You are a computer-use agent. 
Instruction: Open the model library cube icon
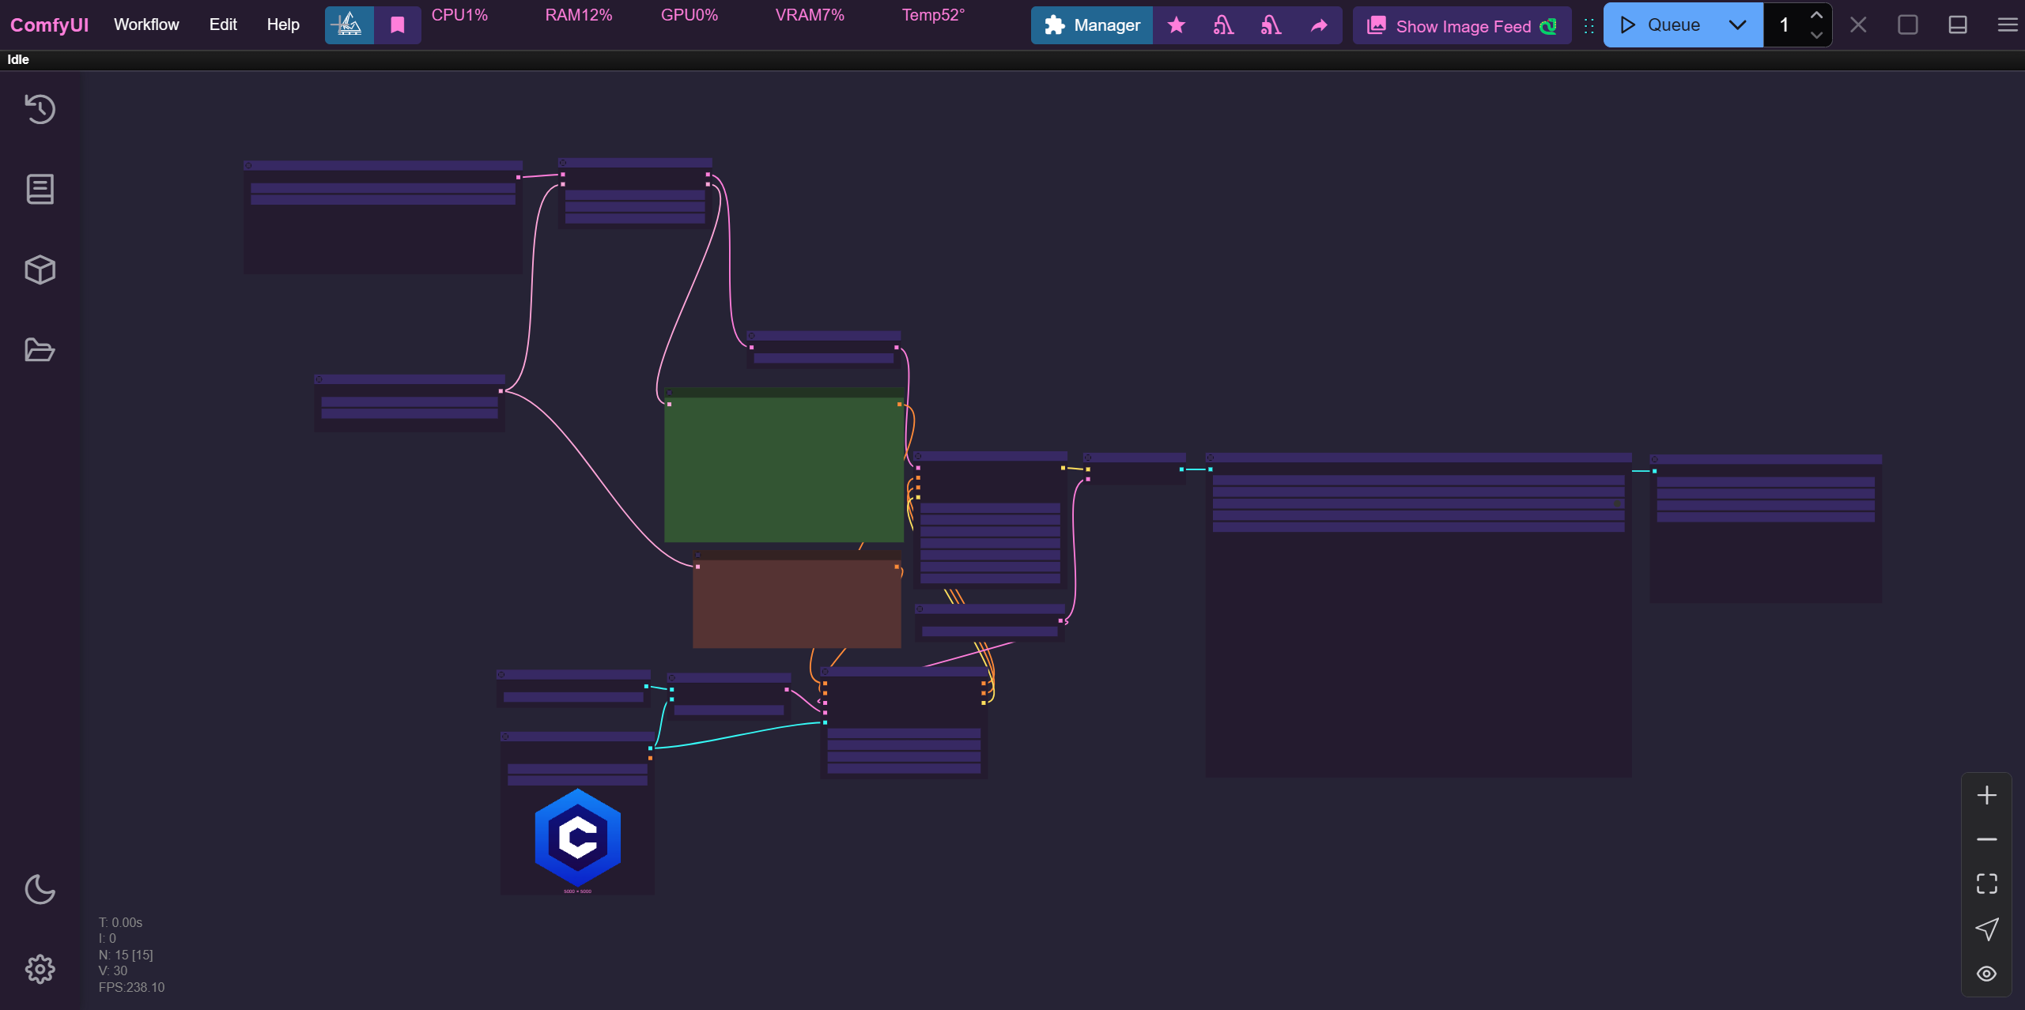coord(40,270)
